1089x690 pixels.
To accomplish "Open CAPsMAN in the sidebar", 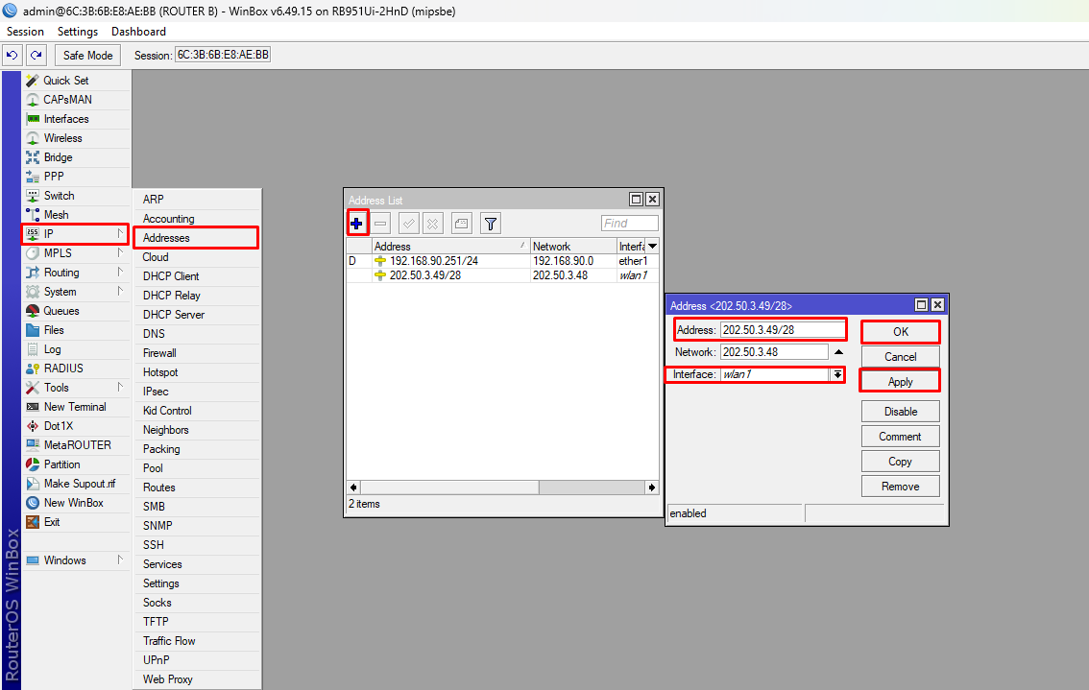I will tap(77, 99).
